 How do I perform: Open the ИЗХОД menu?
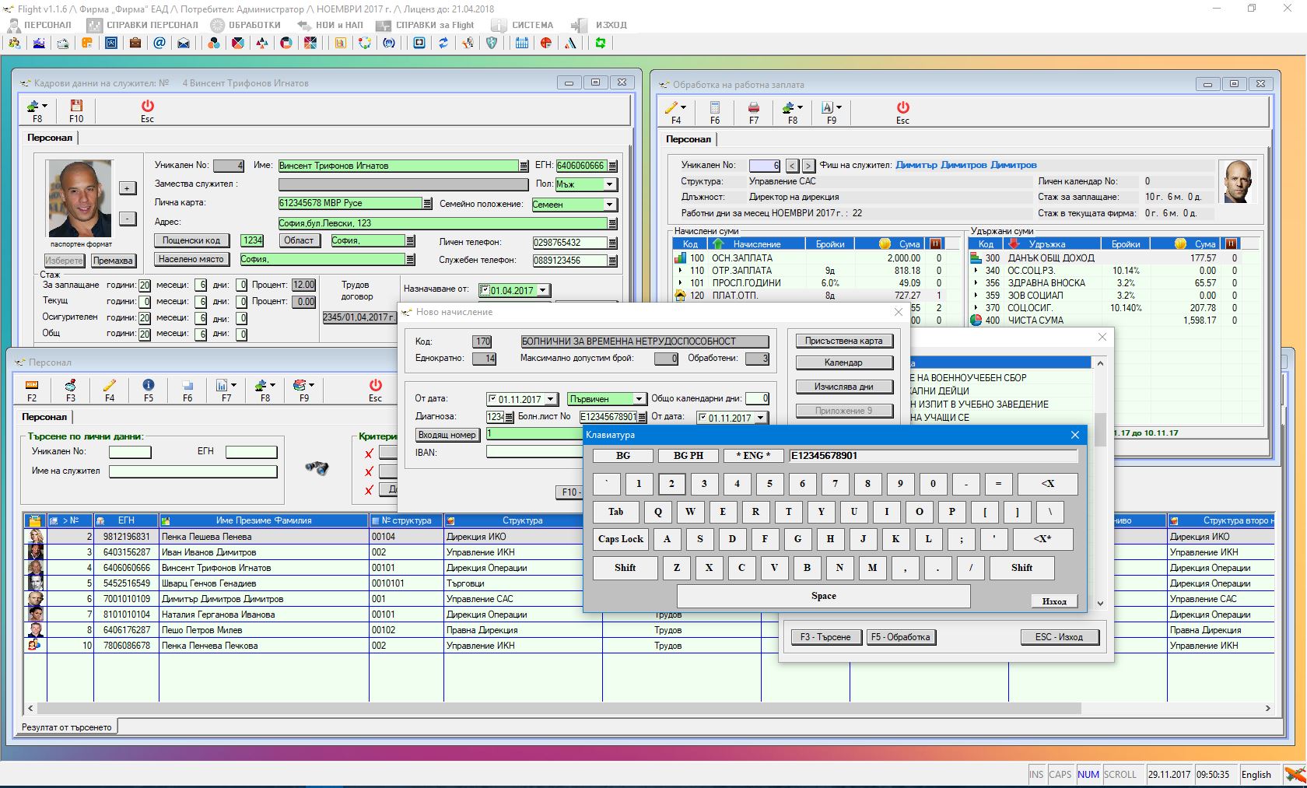tap(601, 25)
